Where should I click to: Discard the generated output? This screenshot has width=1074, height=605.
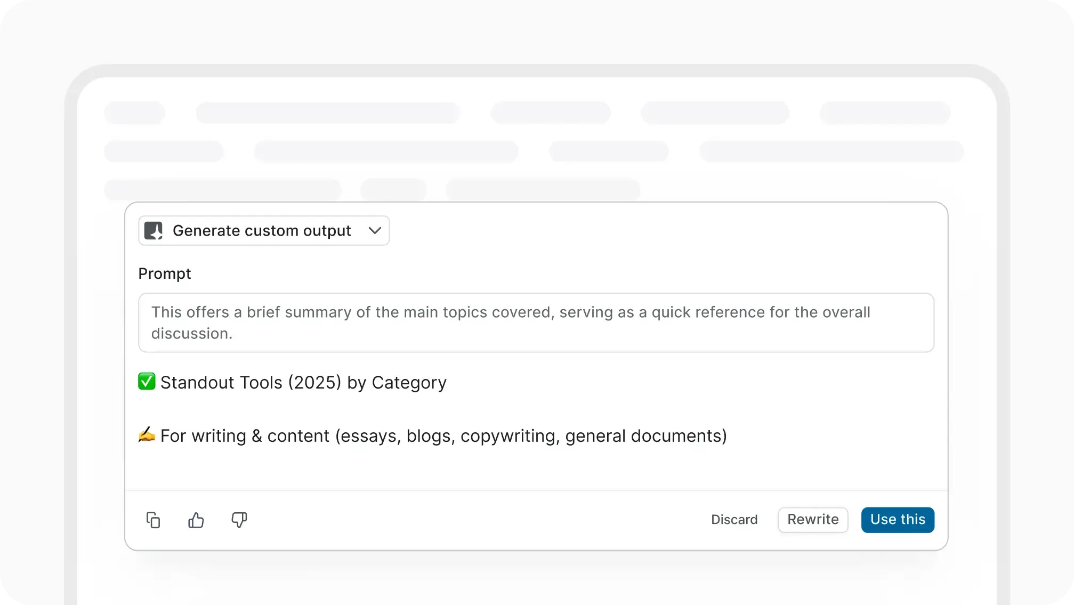pyautogui.click(x=734, y=520)
